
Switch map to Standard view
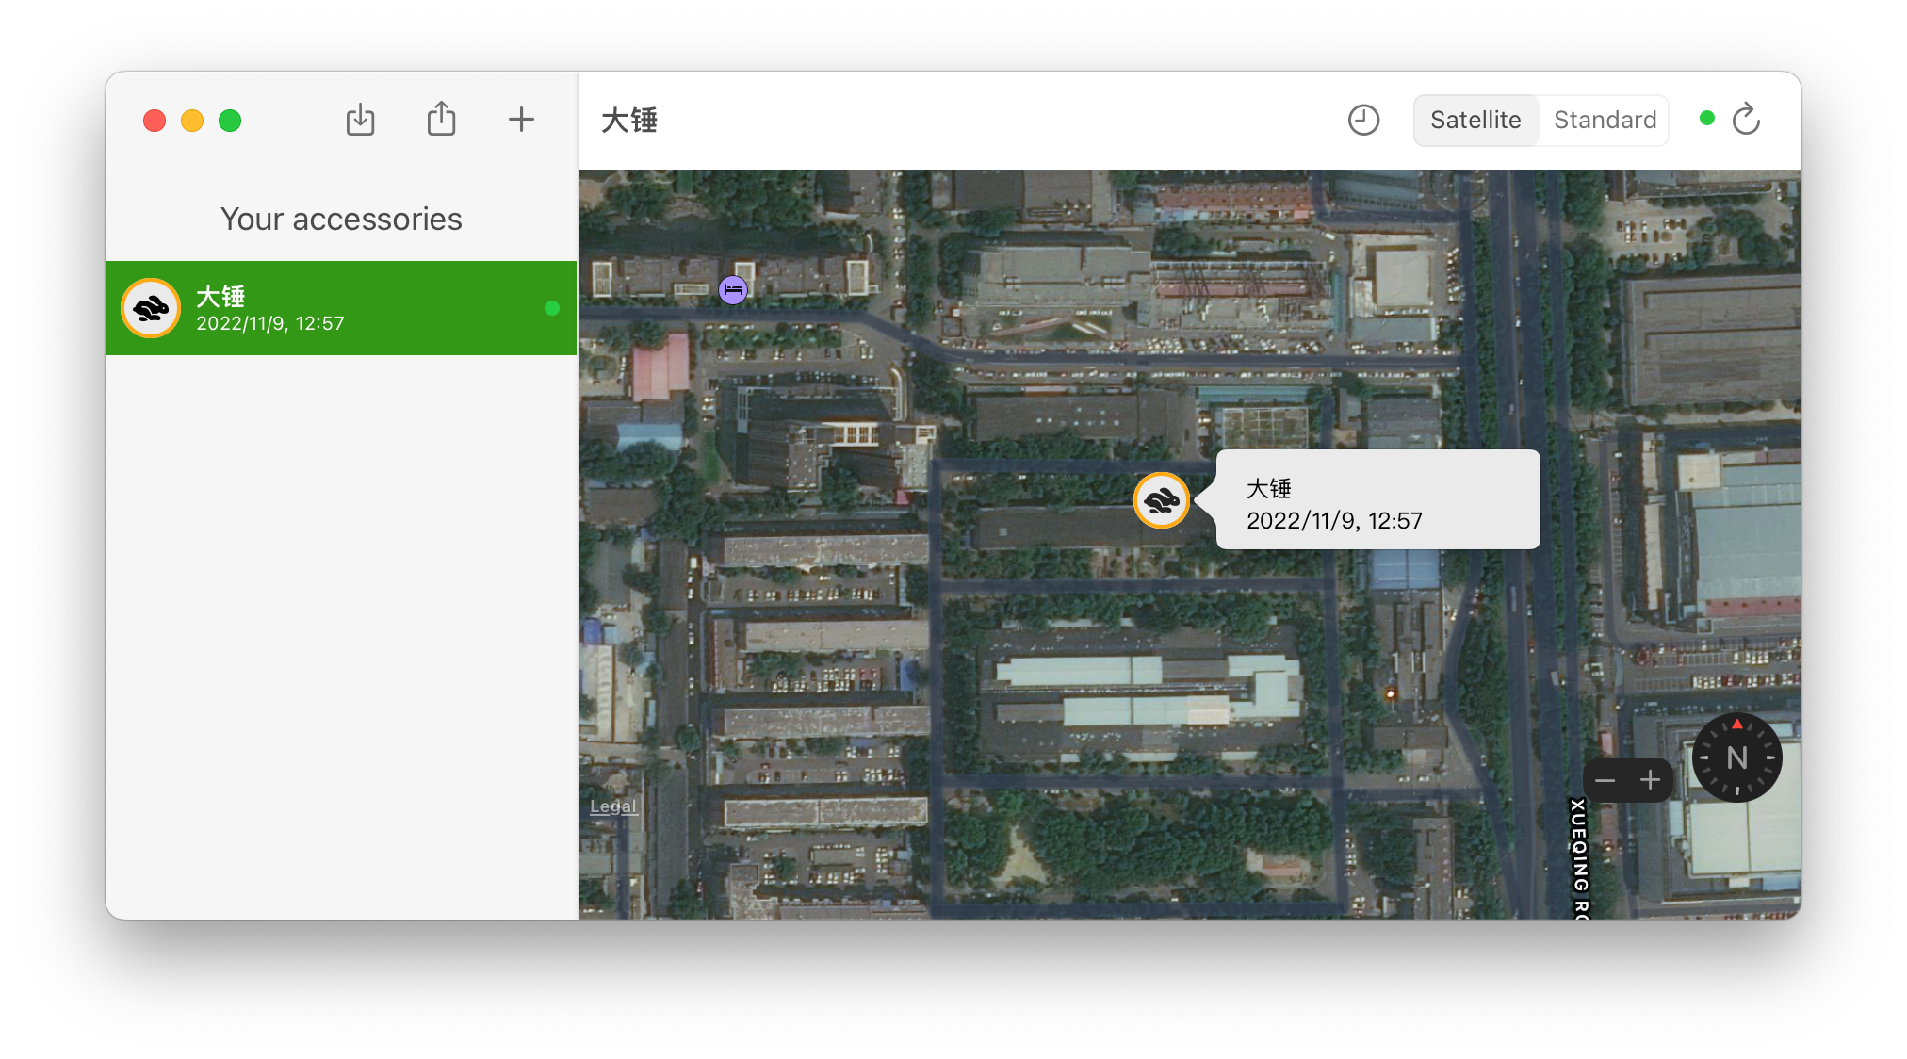pyautogui.click(x=1605, y=120)
